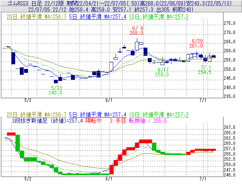Screen dimensions: 242x184
Task: Click the volume figure 出305
Action: (x=163, y=10)
